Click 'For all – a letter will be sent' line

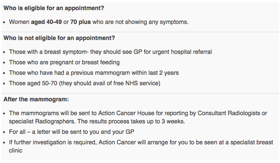click(71, 132)
